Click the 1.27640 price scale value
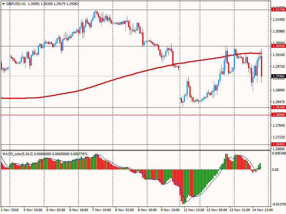The image size is (286, 214). 278,126
